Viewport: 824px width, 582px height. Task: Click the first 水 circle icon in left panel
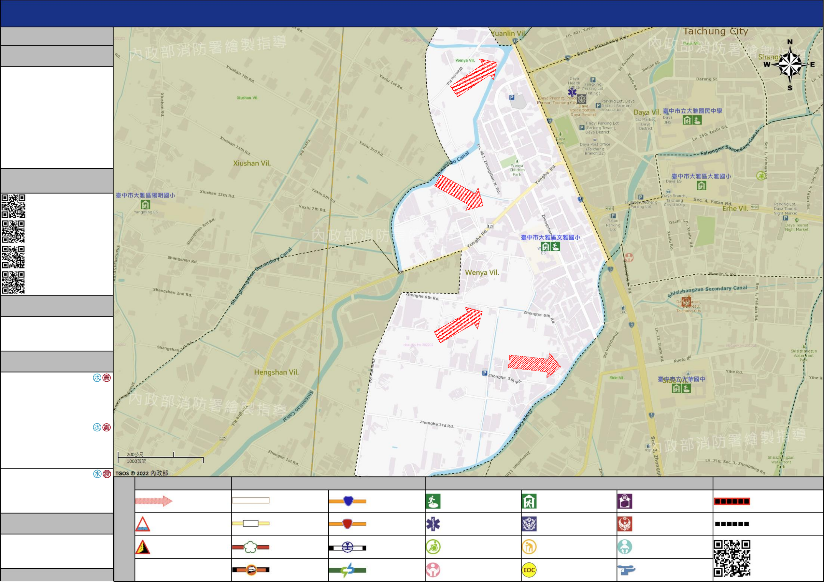(97, 378)
